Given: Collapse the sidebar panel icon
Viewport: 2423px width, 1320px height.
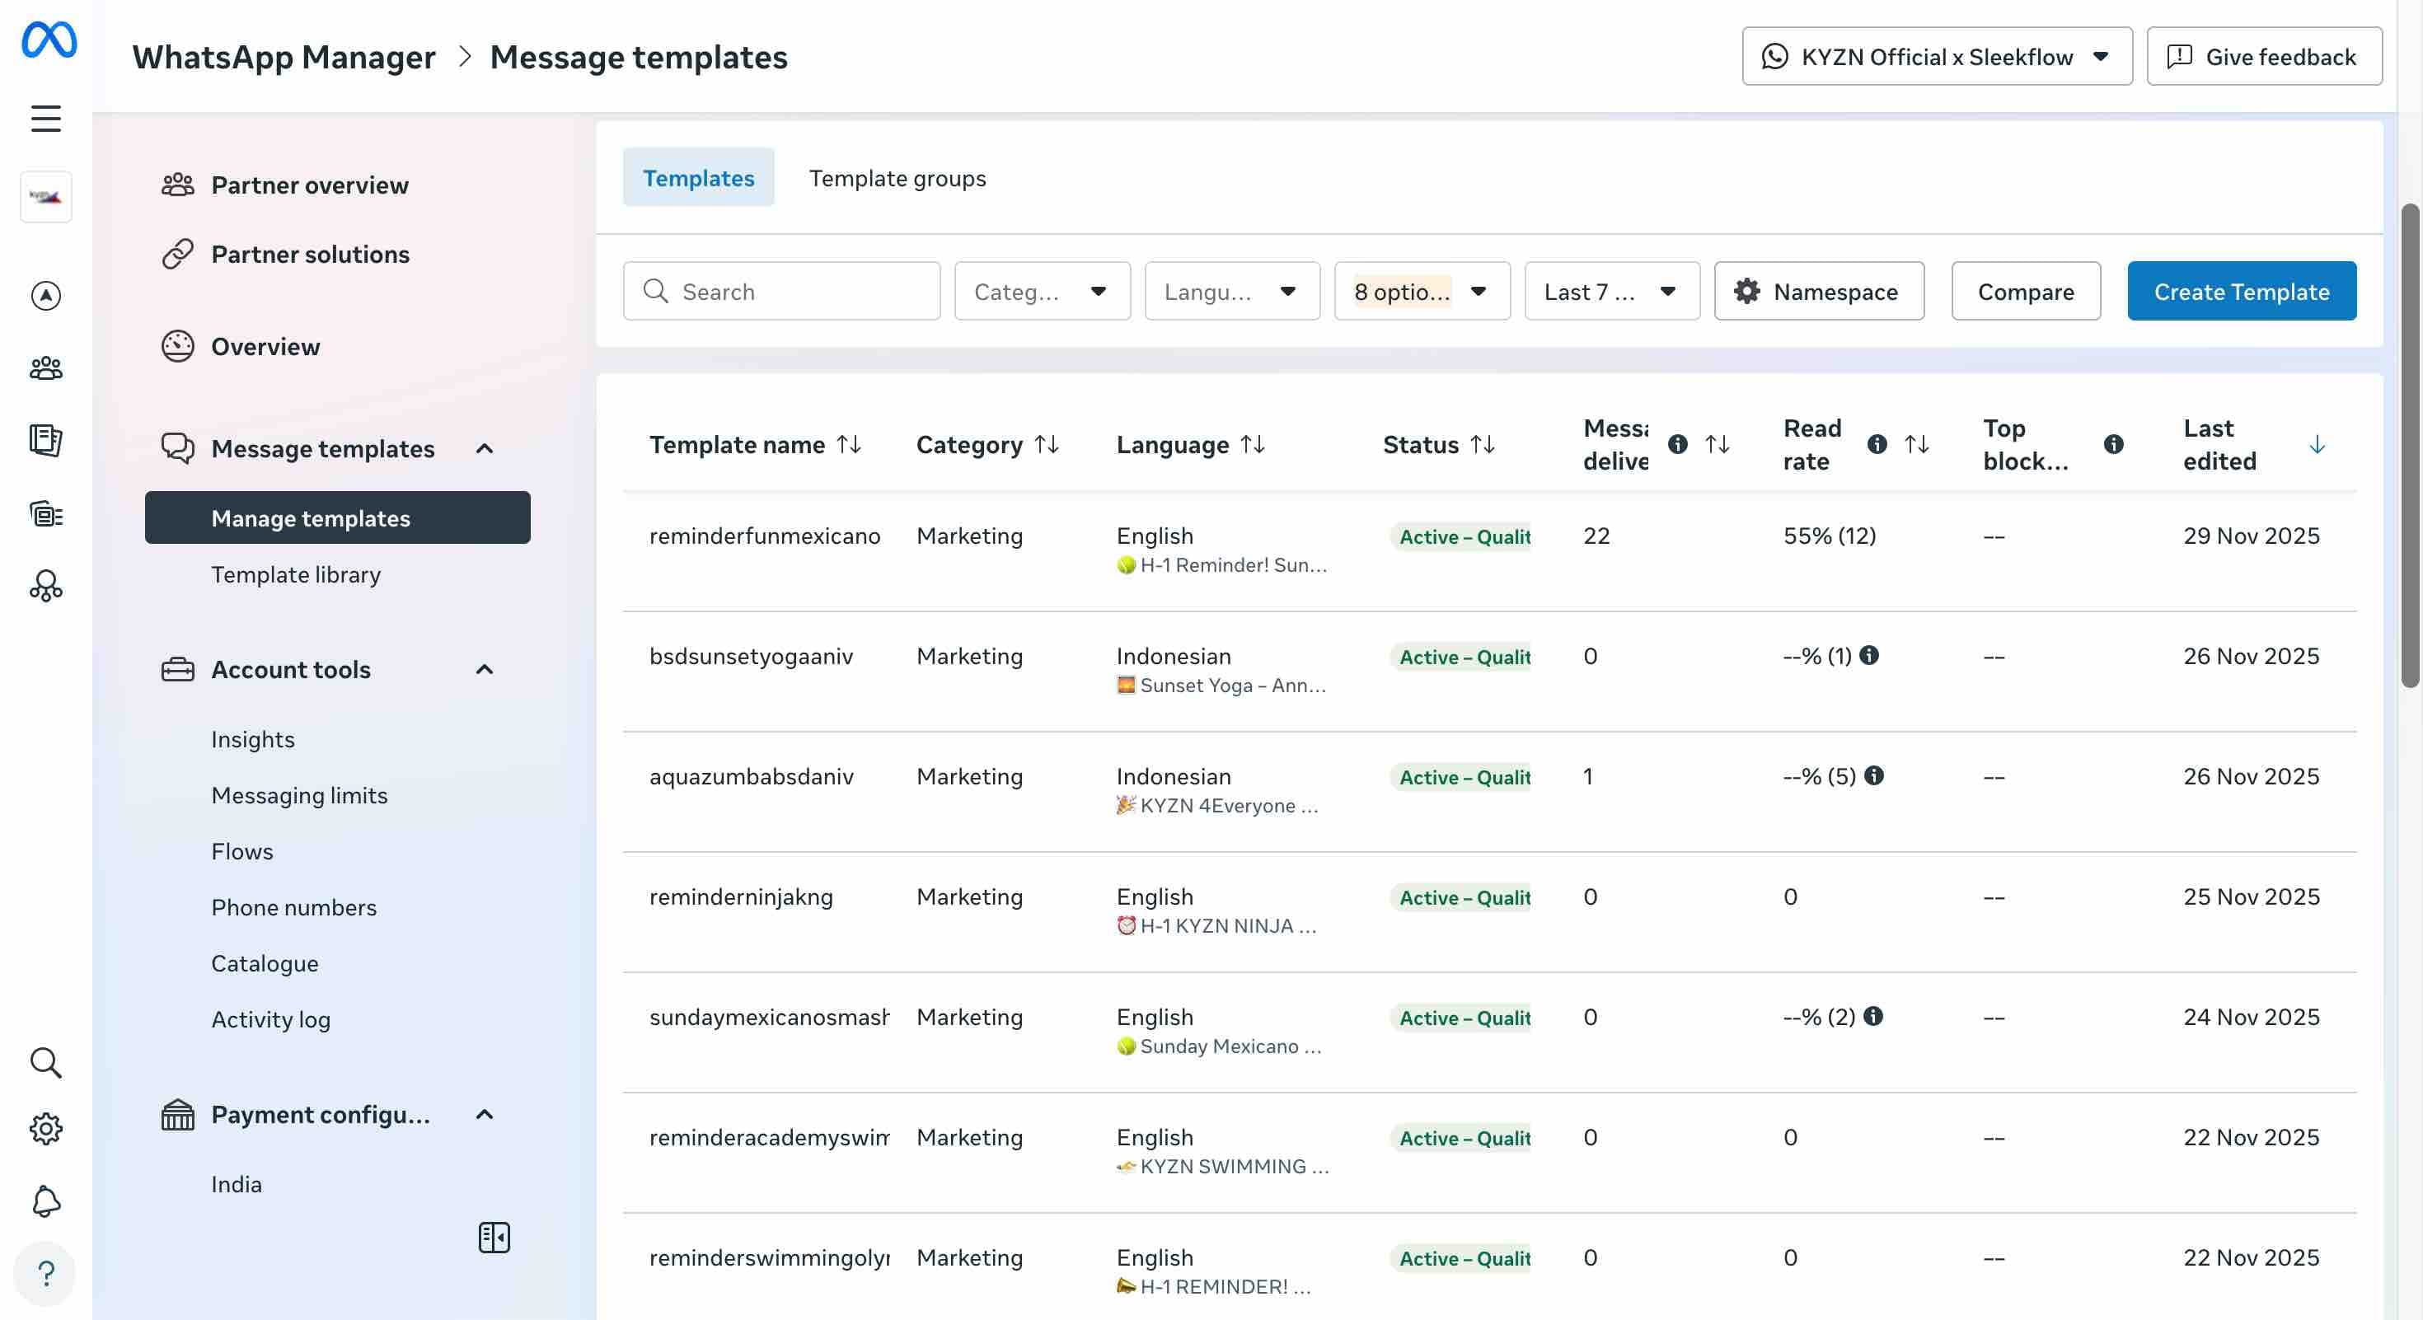Looking at the screenshot, I should click(494, 1238).
